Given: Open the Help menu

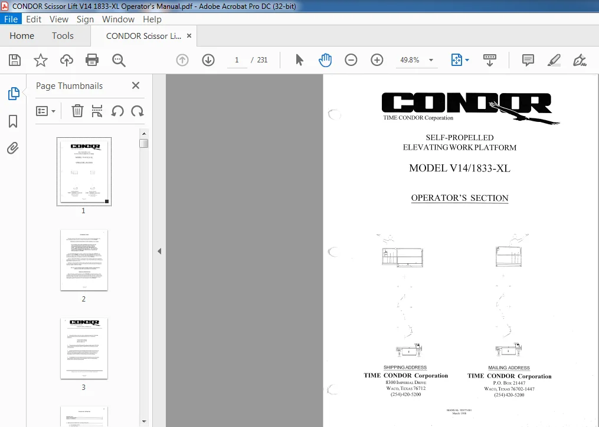Looking at the screenshot, I should click(152, 19).
